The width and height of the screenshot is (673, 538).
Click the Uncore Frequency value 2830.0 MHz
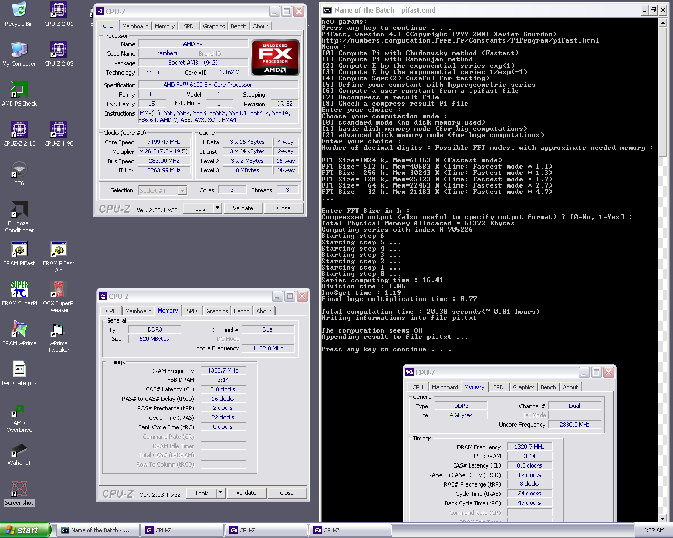(x=575, y=425)
